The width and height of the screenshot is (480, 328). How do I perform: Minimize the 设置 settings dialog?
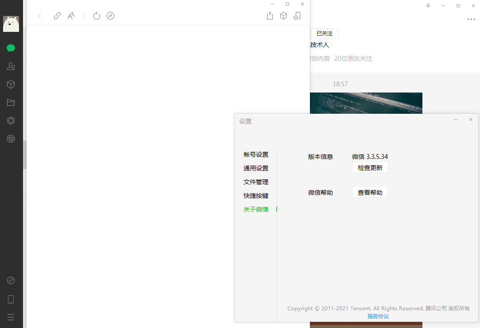[x=456, y=120]
